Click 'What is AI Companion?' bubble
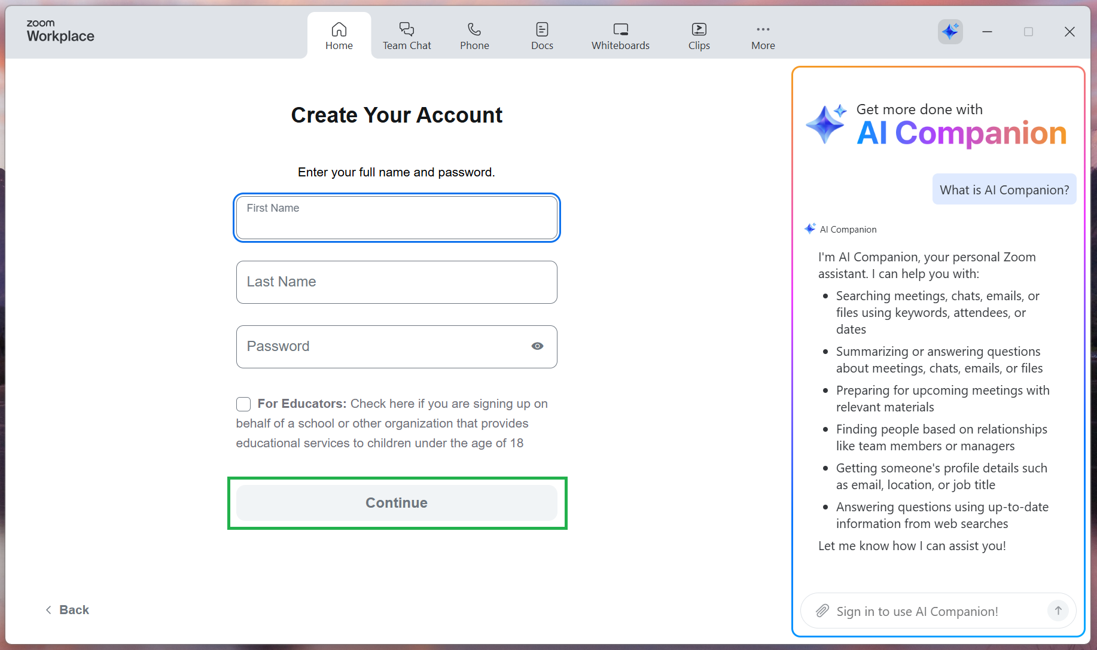Screen dimensions: 1097x650 click(1004, 190)
